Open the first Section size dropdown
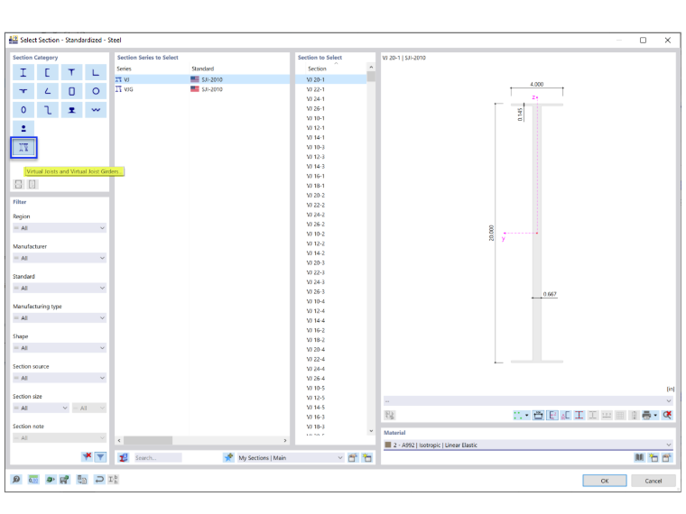686x514 pixels. (41, 408)
